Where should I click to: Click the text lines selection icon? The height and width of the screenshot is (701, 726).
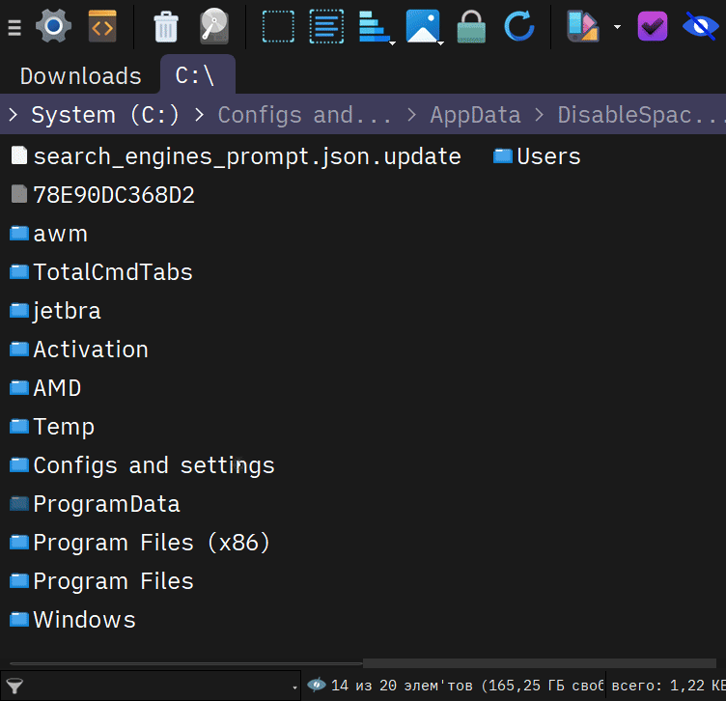coord(326,26)
